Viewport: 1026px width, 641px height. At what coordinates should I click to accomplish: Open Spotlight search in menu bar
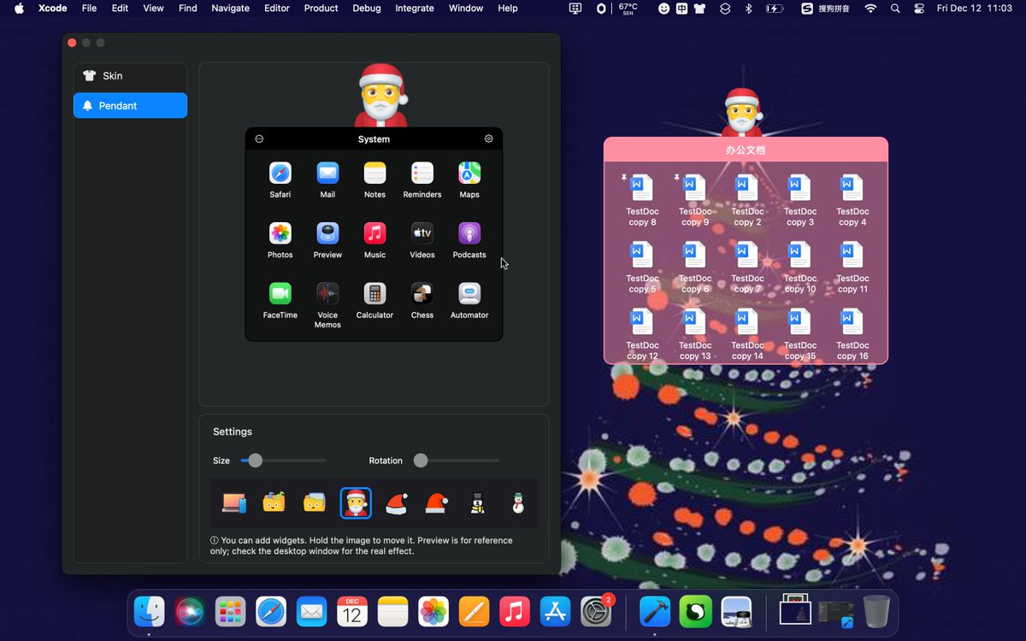895,8
